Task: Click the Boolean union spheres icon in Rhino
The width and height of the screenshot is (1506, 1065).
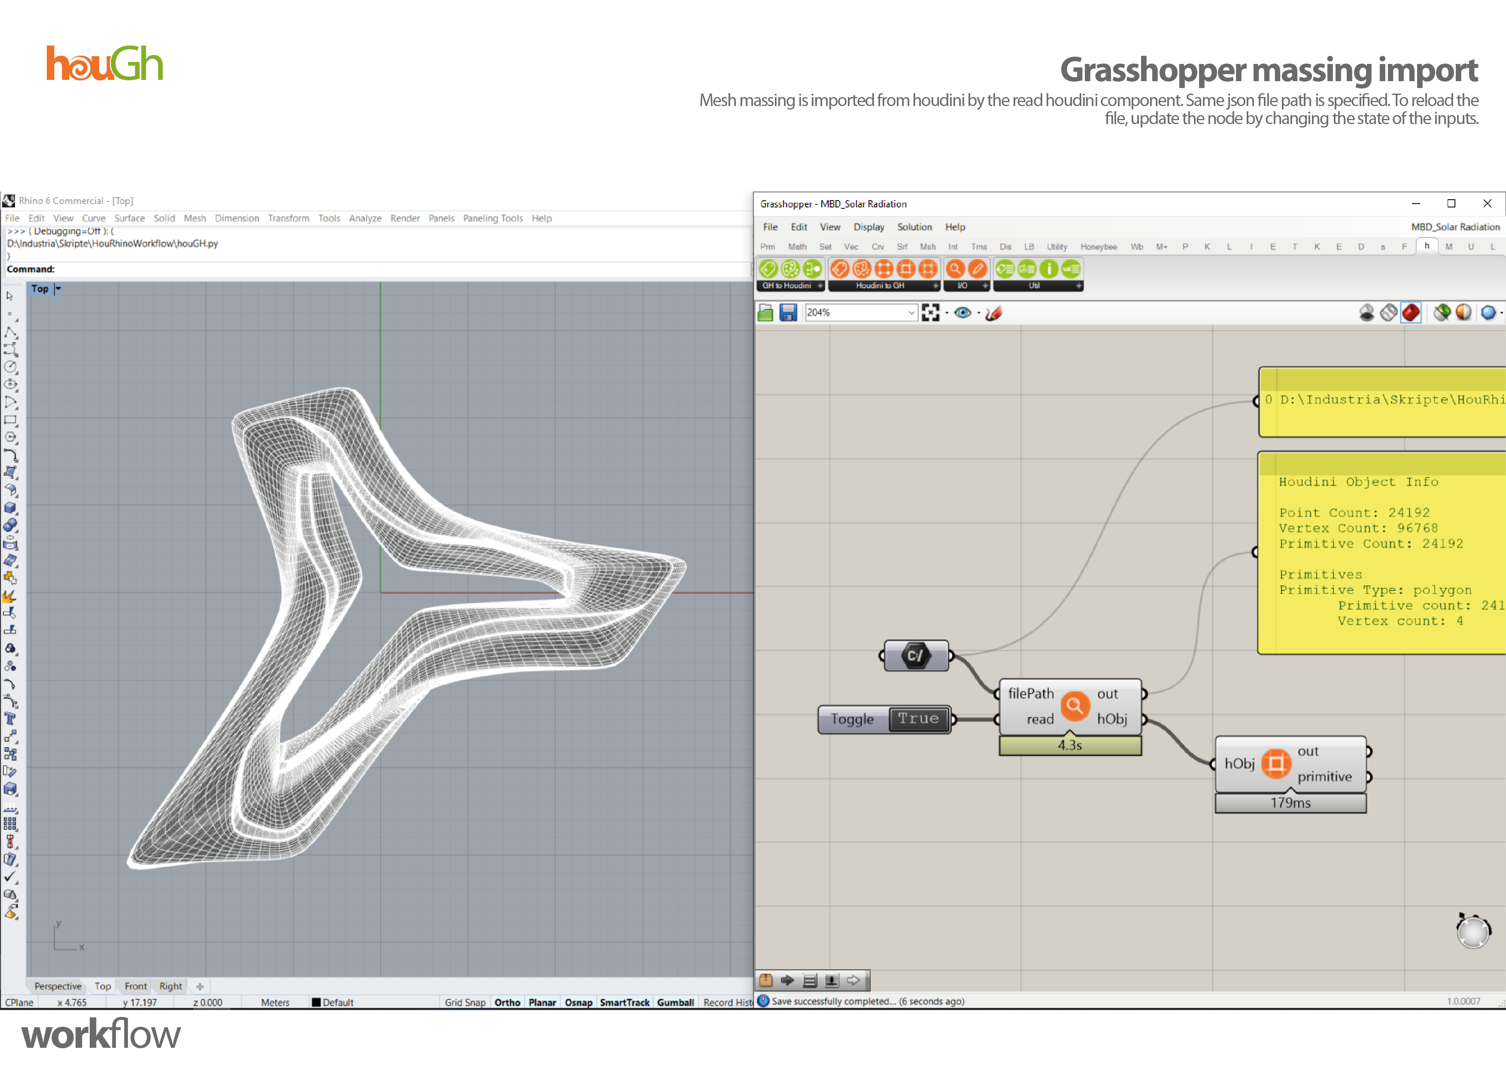Action: pyautogui.click(x=10, y=526)
